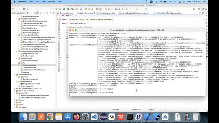Select Log.java in Project Explorer
The width and height of the screenshot is (219, 123).
(26, 72)
